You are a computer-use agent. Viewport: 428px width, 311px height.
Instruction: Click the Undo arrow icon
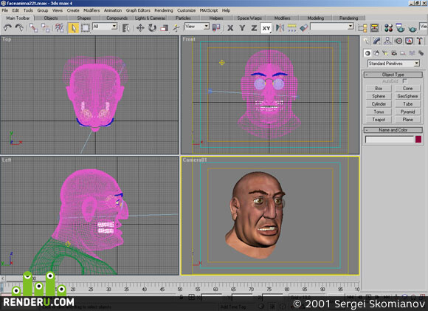click(7, 27)
